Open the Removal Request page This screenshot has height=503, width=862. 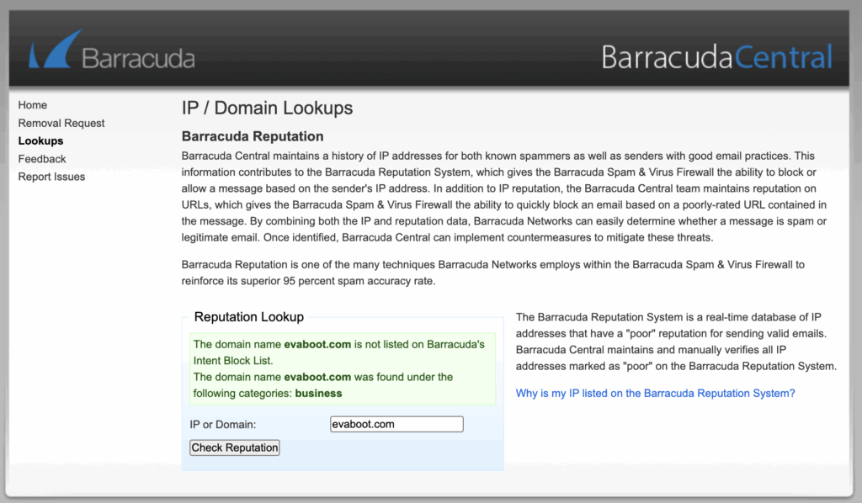(x=61, y=123)
